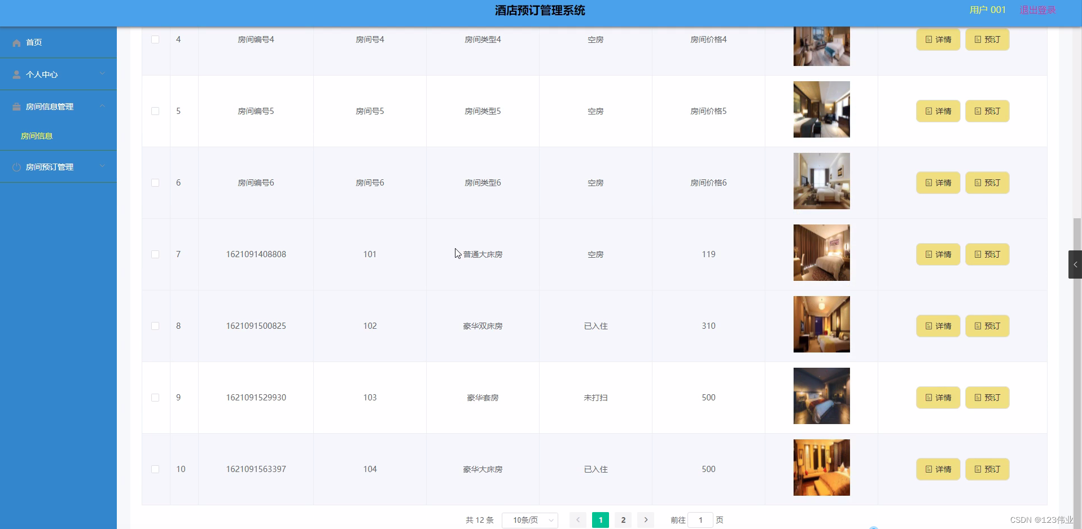This screenshot has width=1082, height=529.
Task: Click the grid icon beside 房间信息管理
Action: pos(16,106)
